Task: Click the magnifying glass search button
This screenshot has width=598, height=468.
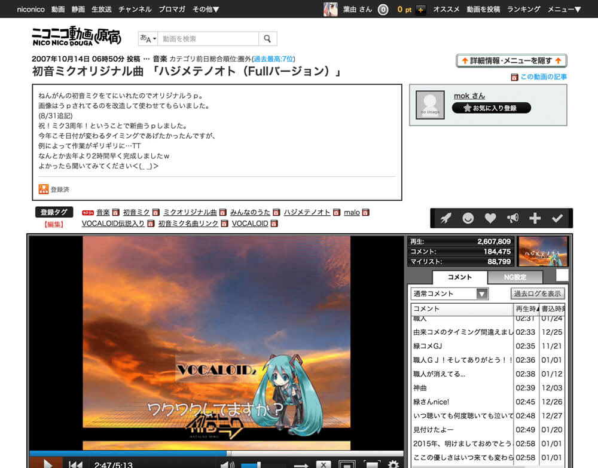Action: coord(267,38)
